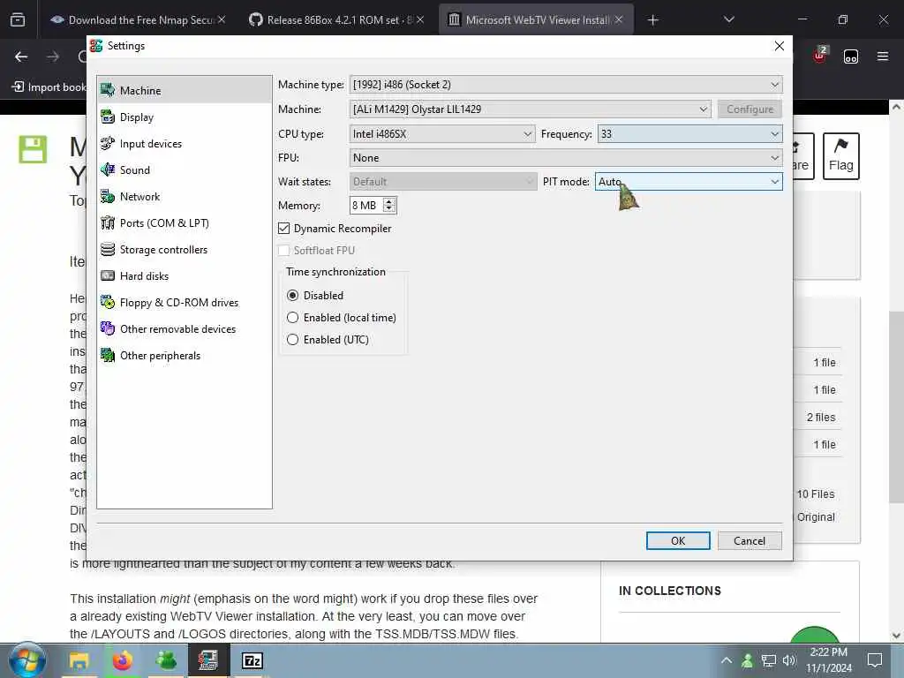Open Network settings category

pos(184,197)
